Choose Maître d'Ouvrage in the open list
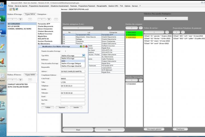 point(73,58)
